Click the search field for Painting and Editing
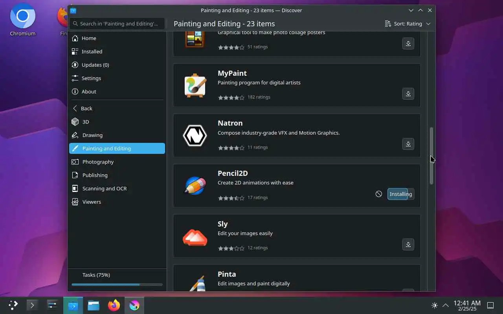The height and width of the screenshot is (314, 503). (117, 24)
